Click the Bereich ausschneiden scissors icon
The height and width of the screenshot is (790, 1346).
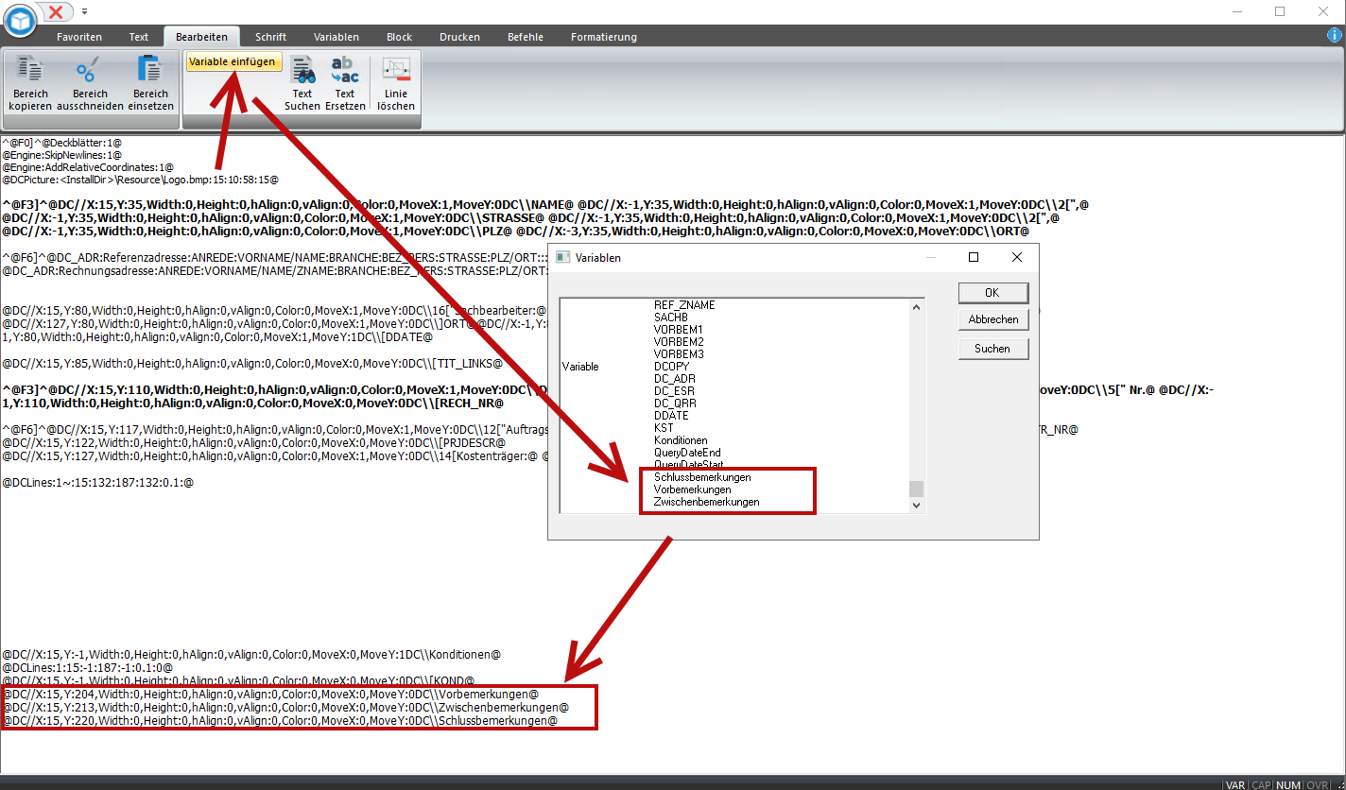point(90,70)
